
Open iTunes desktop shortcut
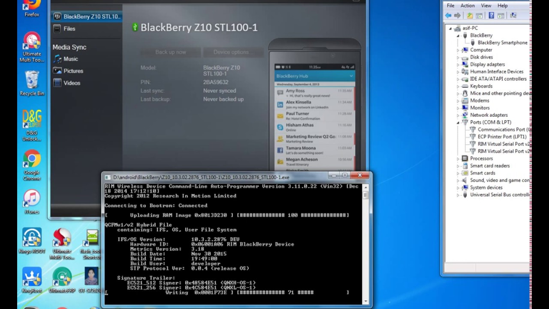[32, 202]
